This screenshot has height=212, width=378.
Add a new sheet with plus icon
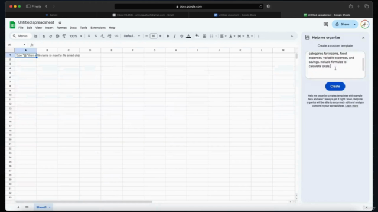pyautogui.click(x=18, y=207)
